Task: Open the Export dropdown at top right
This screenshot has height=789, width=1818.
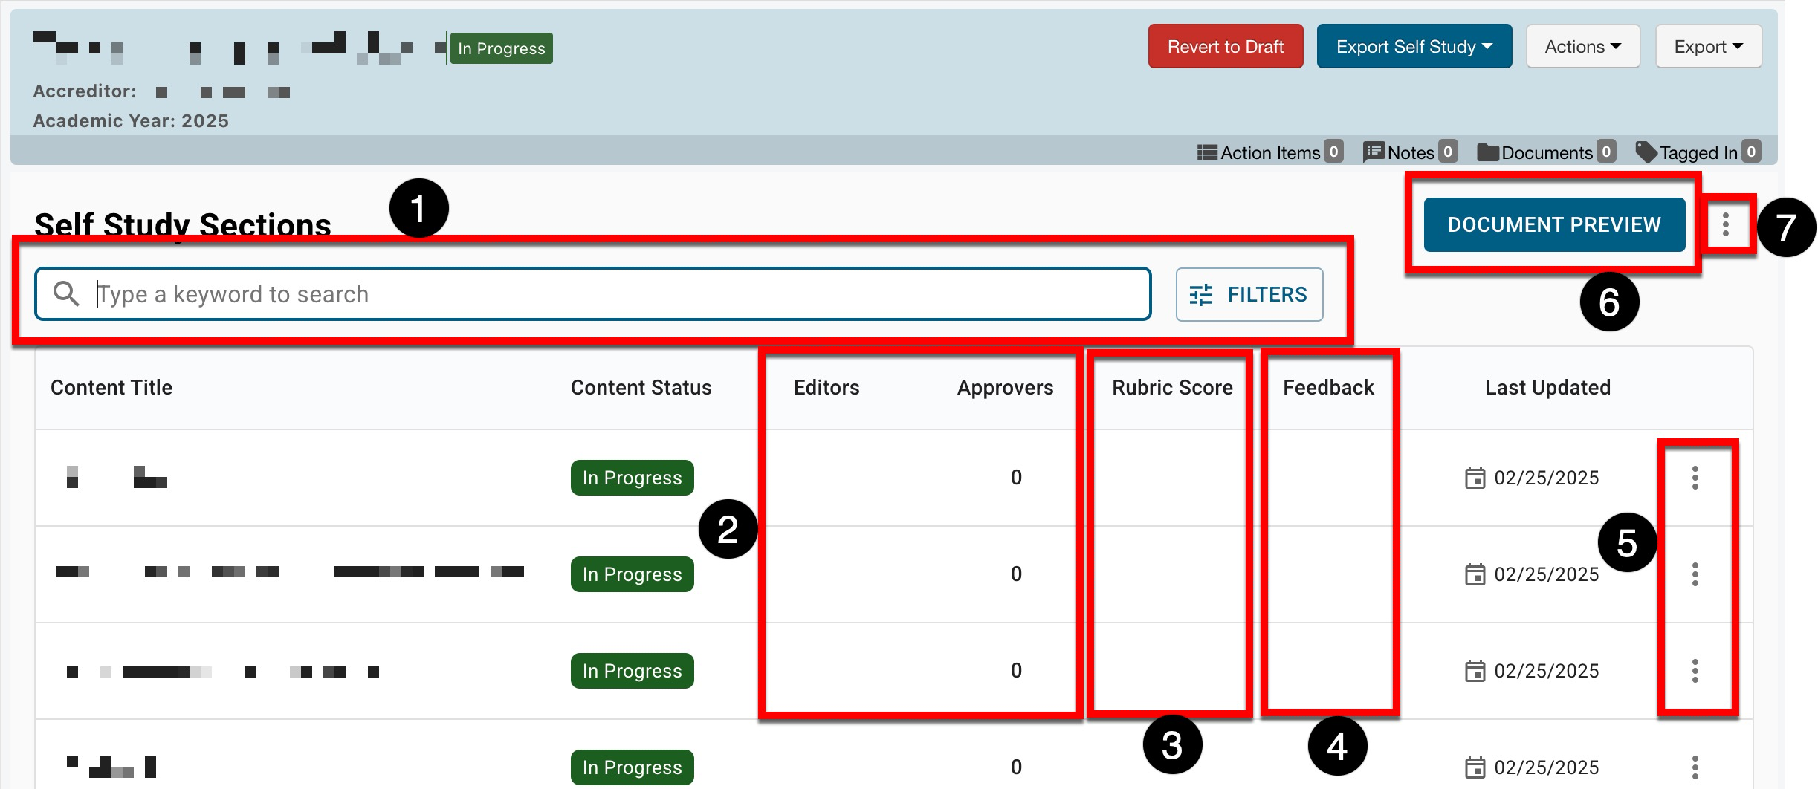Action: coord(1708,47)
